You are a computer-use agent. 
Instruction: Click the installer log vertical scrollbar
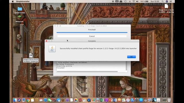(126, 66)
